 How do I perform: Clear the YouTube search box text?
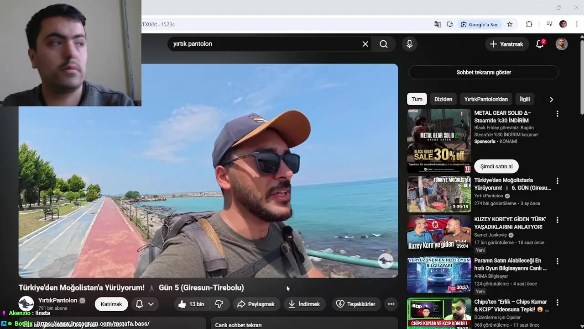click(365, 44)
